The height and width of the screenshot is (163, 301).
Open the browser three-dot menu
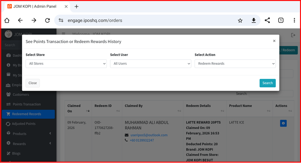(294, 21)
